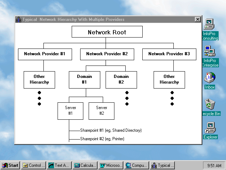Open the InfoPro Consulting desktop icon
This screenshot has height=170, width=226.
tap(210, 25)
